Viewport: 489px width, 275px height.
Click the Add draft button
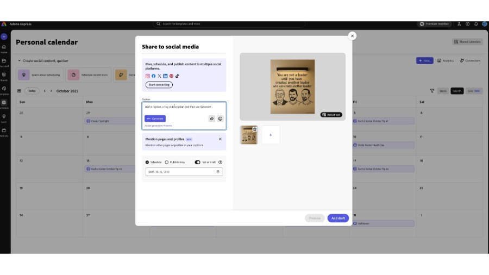(x=338, y=218)
